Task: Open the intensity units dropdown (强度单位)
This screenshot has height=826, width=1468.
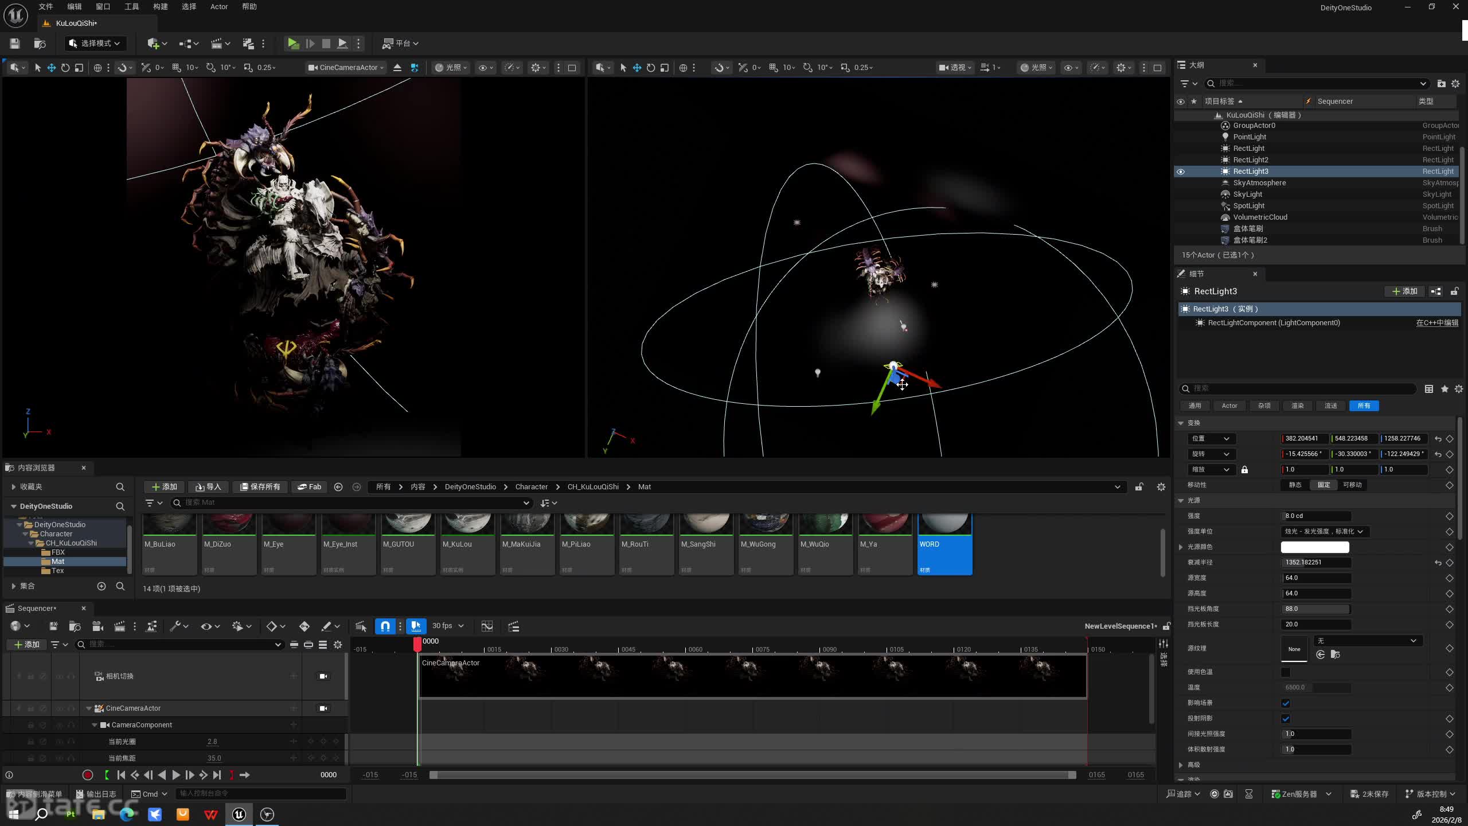Action: (x=1324, y=532)
